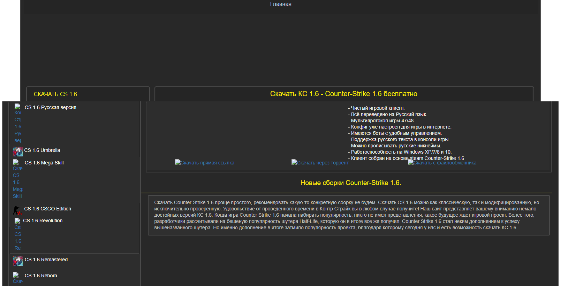Screen dimensions: 568x286
Task: Click the CS 1.6 Revolution thumbnail icon
Action: click(18, 234)
